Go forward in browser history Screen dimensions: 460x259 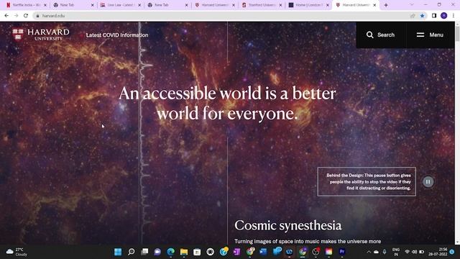pyautogui.click(x=16, y=16)
